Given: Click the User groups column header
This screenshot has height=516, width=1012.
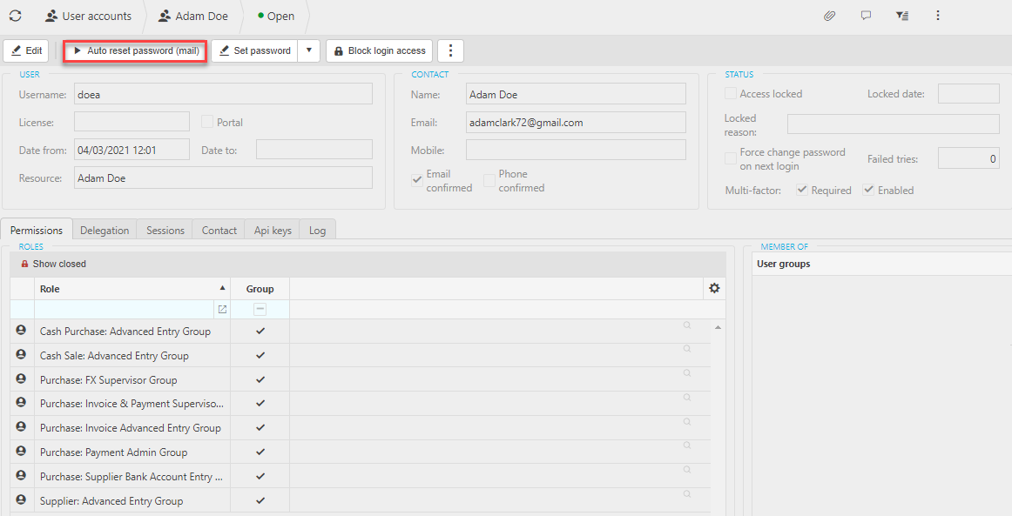Looking at the screenshot, I should click(x=883, y=264).
